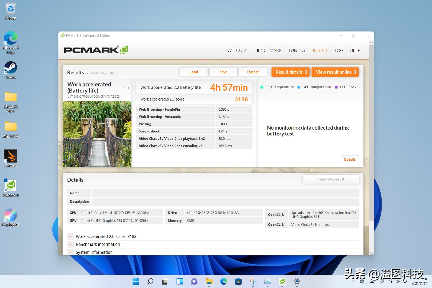The height and width of the screenshot is (288, 432).
Task: Switch to PCMark 8 taskbar icon
Action: [282, 281]
